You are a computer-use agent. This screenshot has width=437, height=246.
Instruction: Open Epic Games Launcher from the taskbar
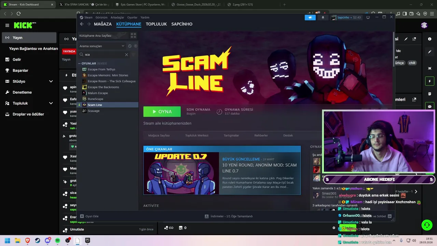coord(88,241)
